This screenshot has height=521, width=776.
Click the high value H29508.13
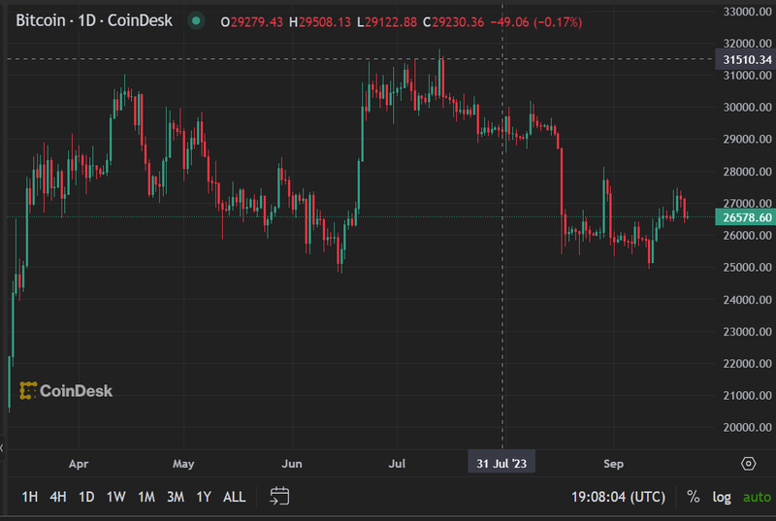click(320, 22)
